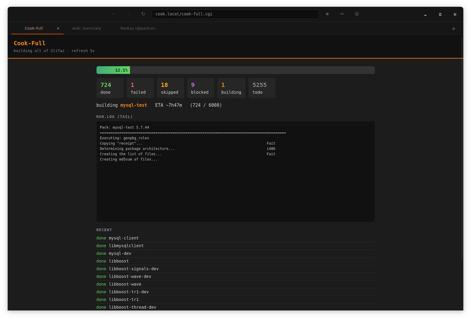Select recent entry libboost-thread-dev
This screenshot has height=319, width=471.
coord(235,307)
